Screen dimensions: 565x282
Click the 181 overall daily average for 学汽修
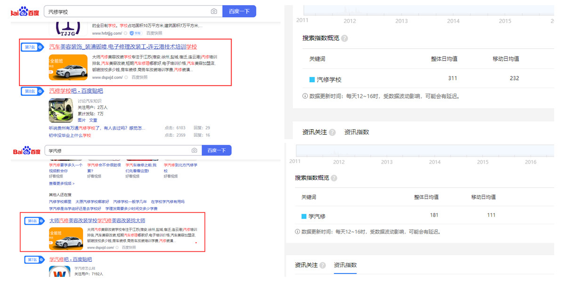434,215
